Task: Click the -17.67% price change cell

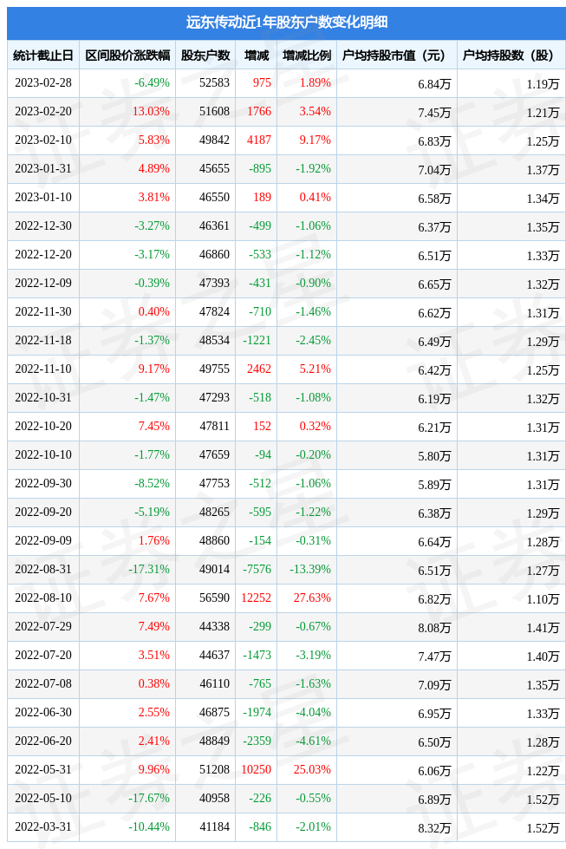Action: pyautogui.click(x=149, y=800)
